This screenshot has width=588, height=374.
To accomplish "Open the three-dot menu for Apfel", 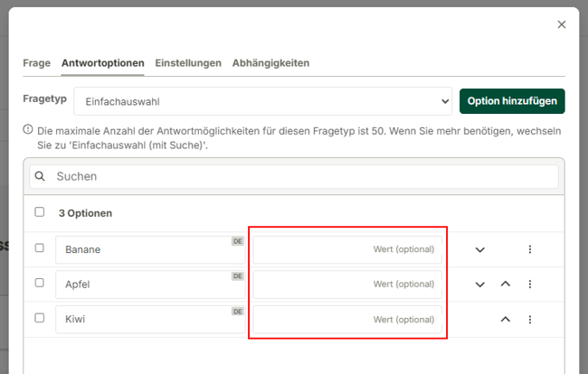I will coord(530,285).
